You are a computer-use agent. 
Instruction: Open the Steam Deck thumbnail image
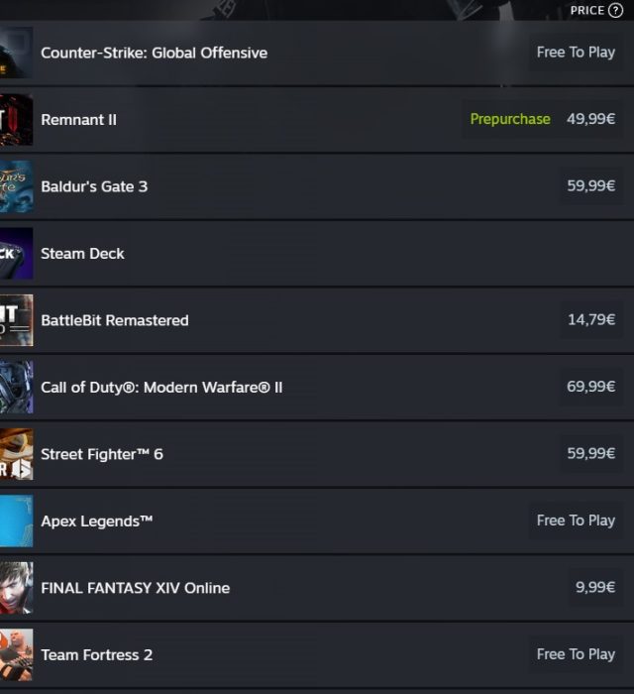tap(17, 253)
